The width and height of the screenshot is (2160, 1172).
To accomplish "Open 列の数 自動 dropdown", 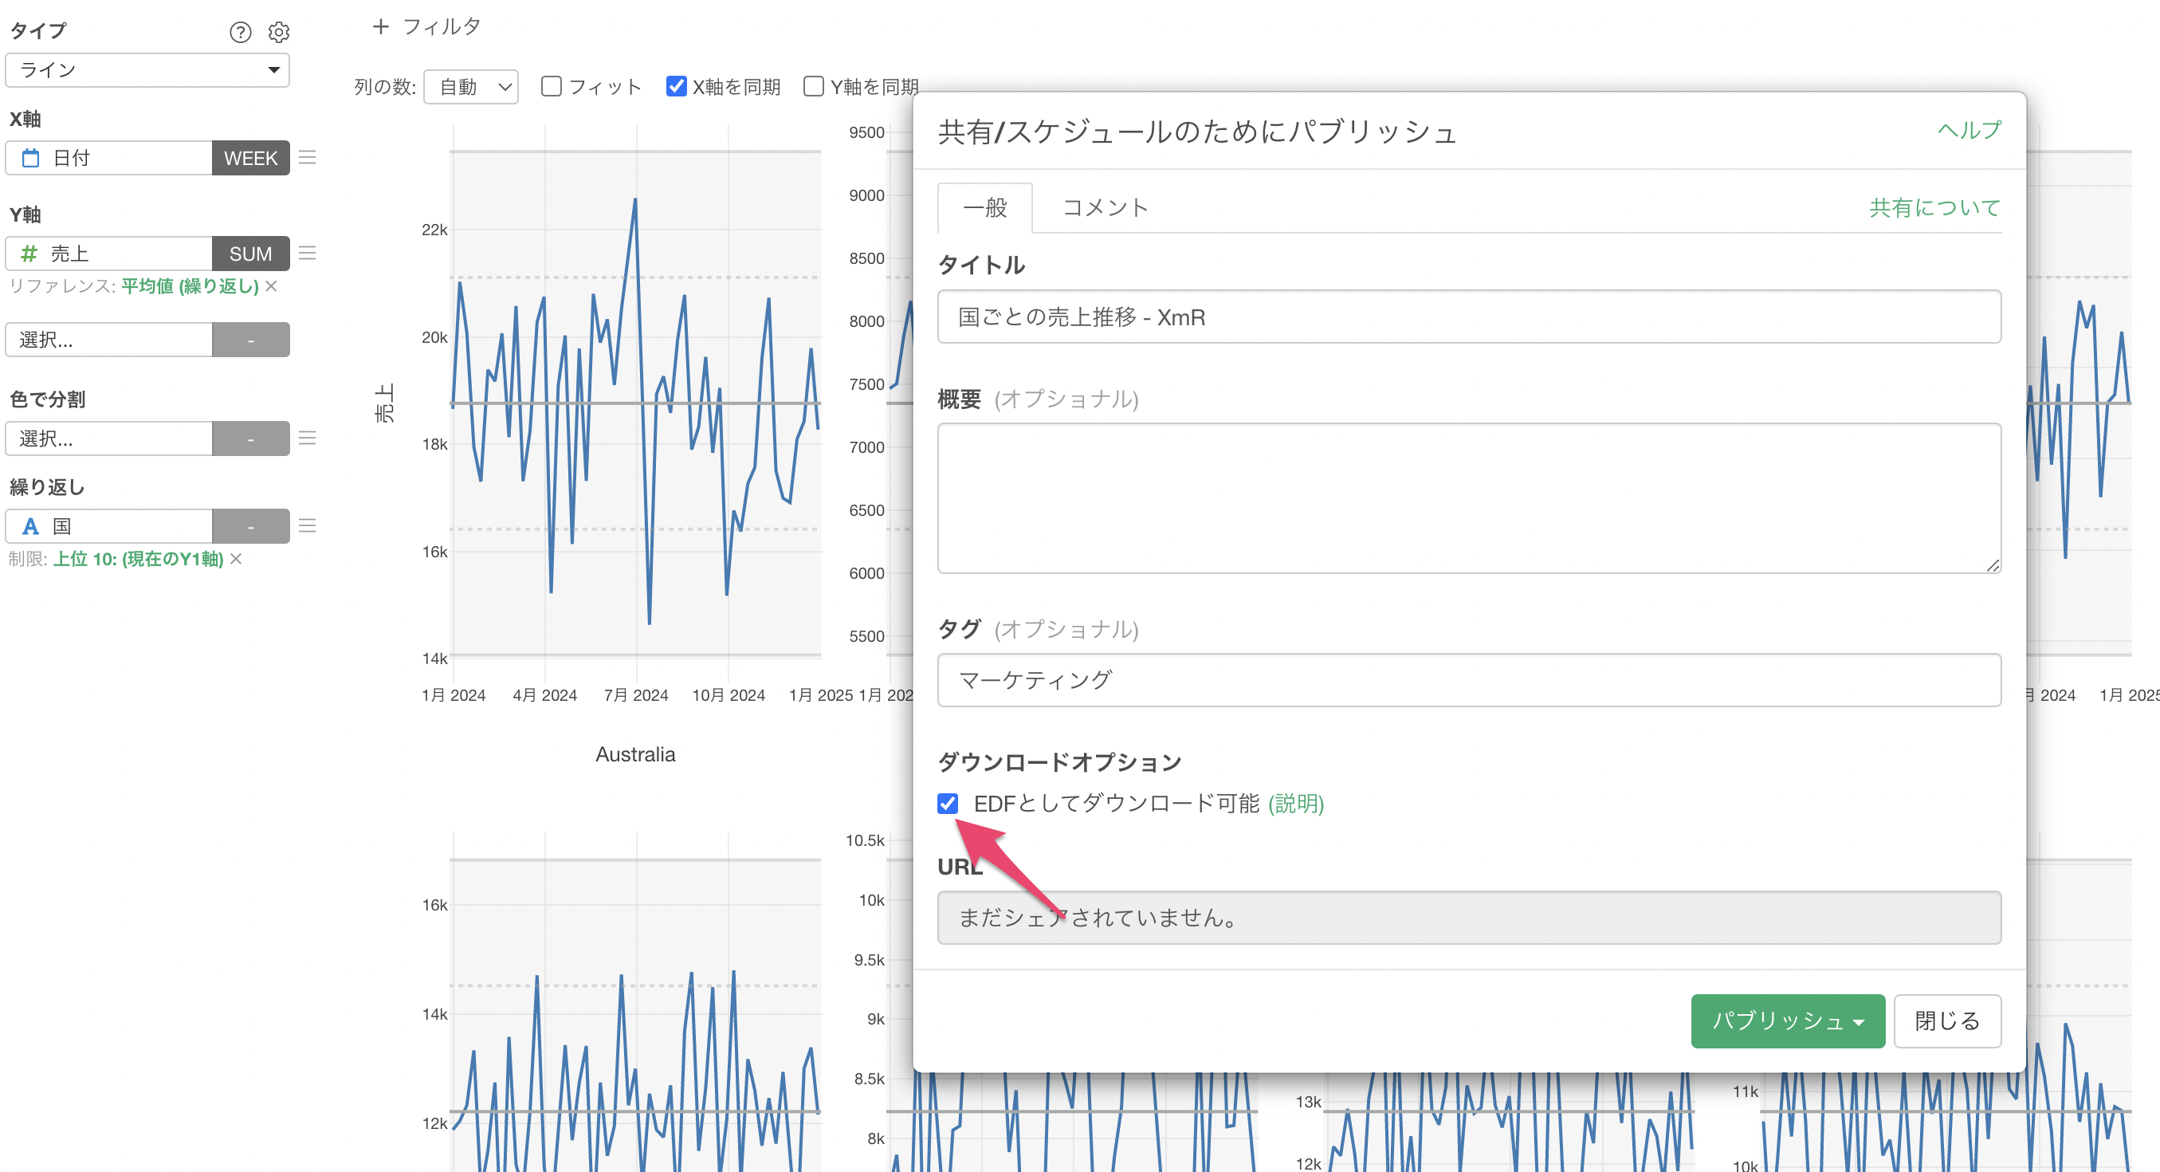I will click(x=471, y=86).
